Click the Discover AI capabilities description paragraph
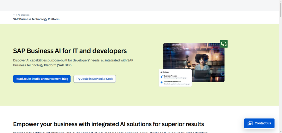Screen dimensions: 282x133 (73, 63)
